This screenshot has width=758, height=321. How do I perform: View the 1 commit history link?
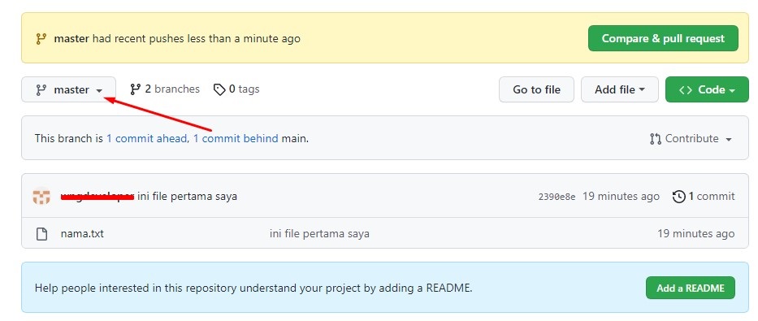[704, 197]
